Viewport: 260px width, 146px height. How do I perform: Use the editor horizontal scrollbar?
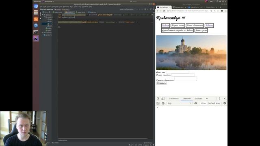[103, 139]
